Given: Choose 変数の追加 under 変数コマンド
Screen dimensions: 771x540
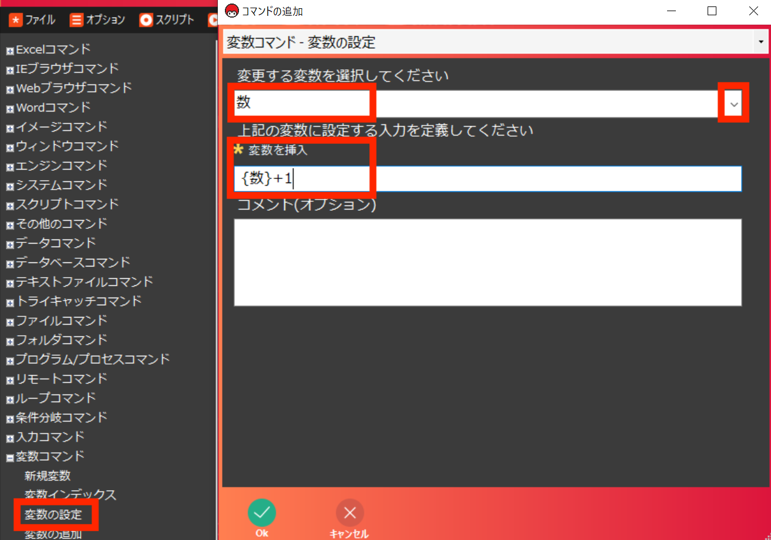Looking at the screenshot, I should [53, 535].
